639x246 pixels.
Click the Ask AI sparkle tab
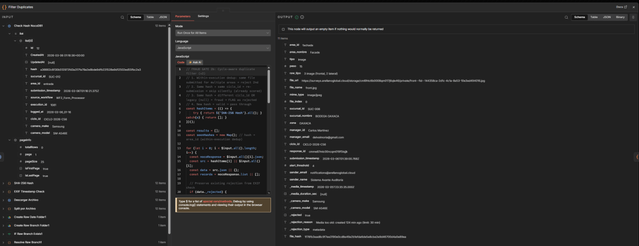[195, 62]
